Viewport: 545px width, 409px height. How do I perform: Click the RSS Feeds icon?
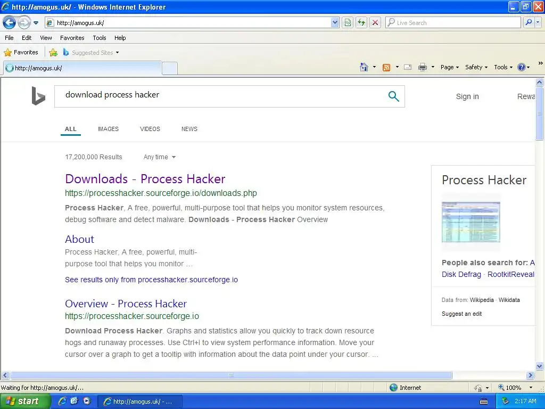(x=386, y=67)
